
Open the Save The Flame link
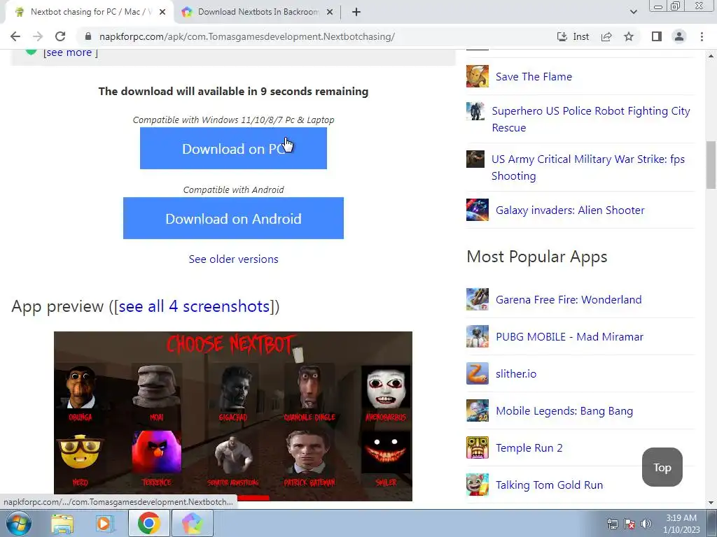pyautogui.click(x=534, y=77)
